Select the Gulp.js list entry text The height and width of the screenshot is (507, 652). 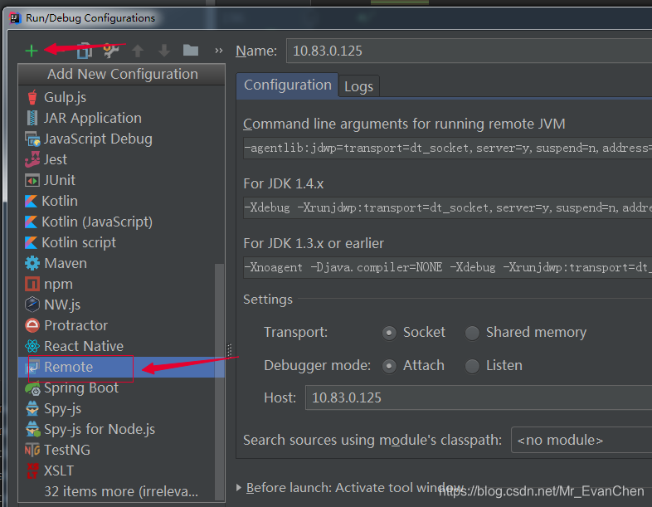[66, 97]
